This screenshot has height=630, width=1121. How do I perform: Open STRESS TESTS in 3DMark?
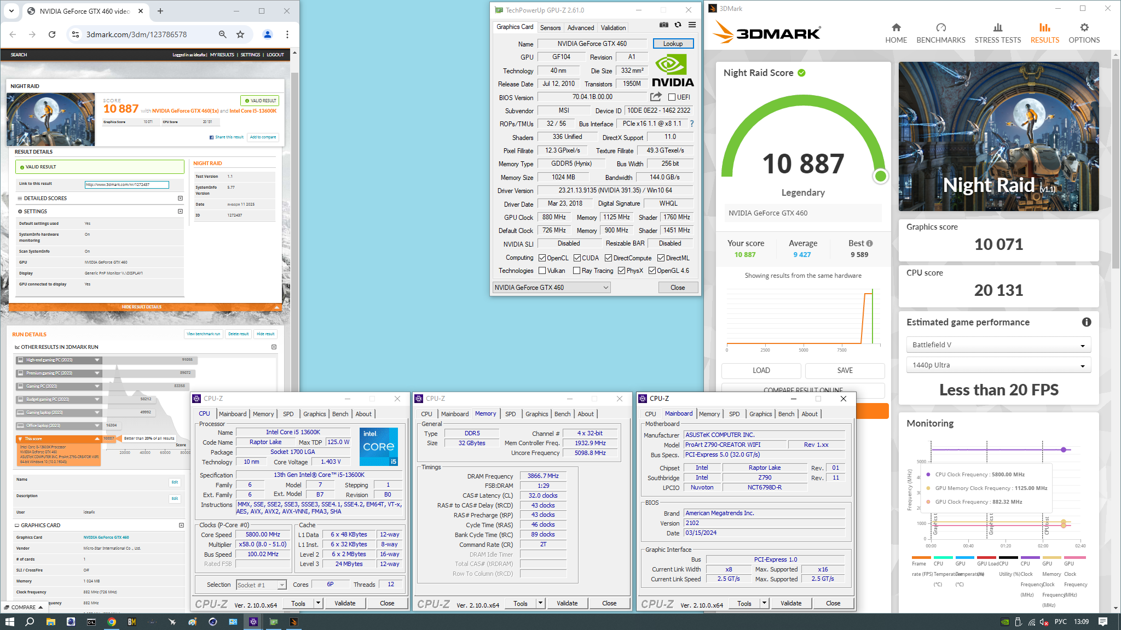click(998, 33)
